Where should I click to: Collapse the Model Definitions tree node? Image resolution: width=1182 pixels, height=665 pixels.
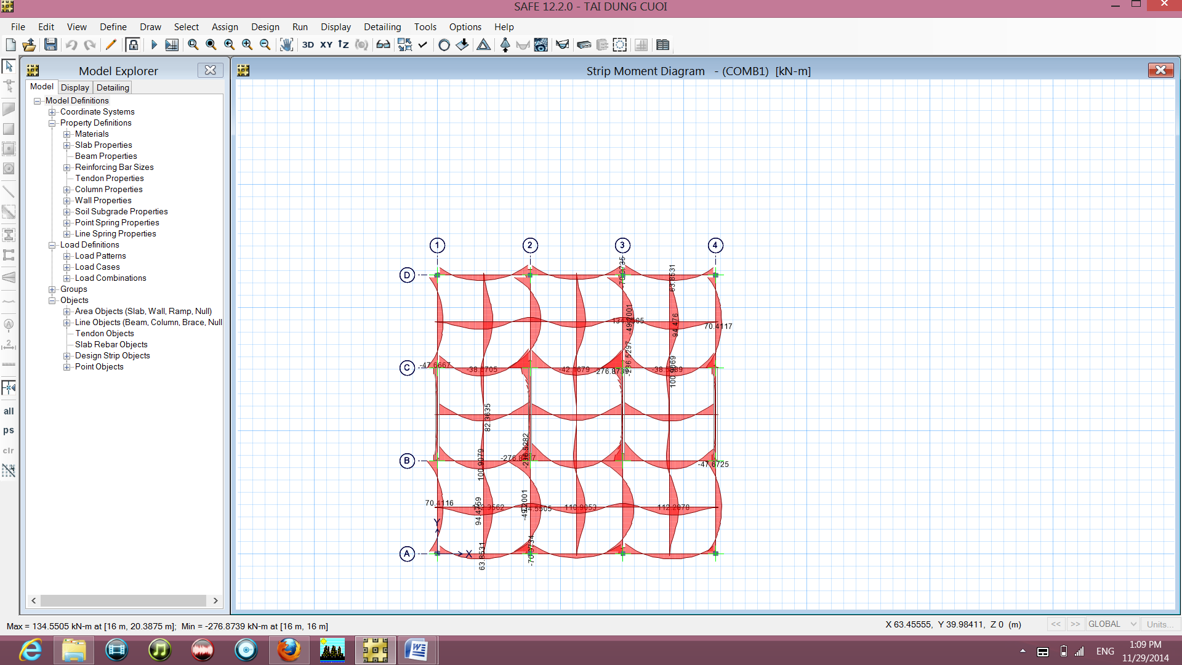(x=38, y=101)
